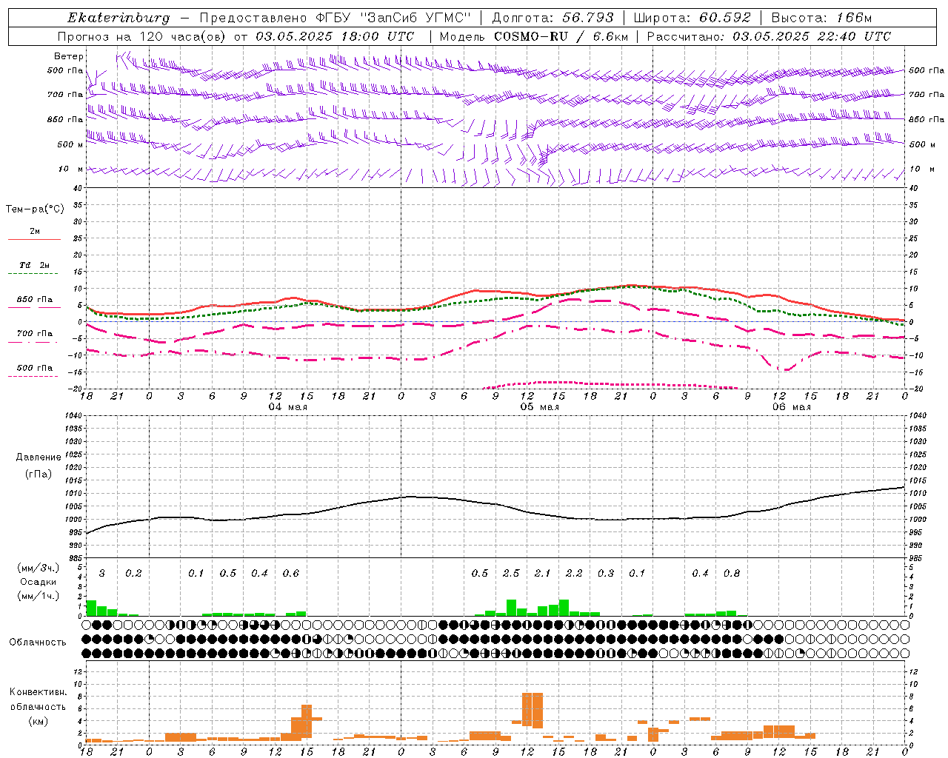The height and width of the screenshot is (758, 948).
Task: Click the '2.5' three-hour precipitation value
Action: coord(511,574)
